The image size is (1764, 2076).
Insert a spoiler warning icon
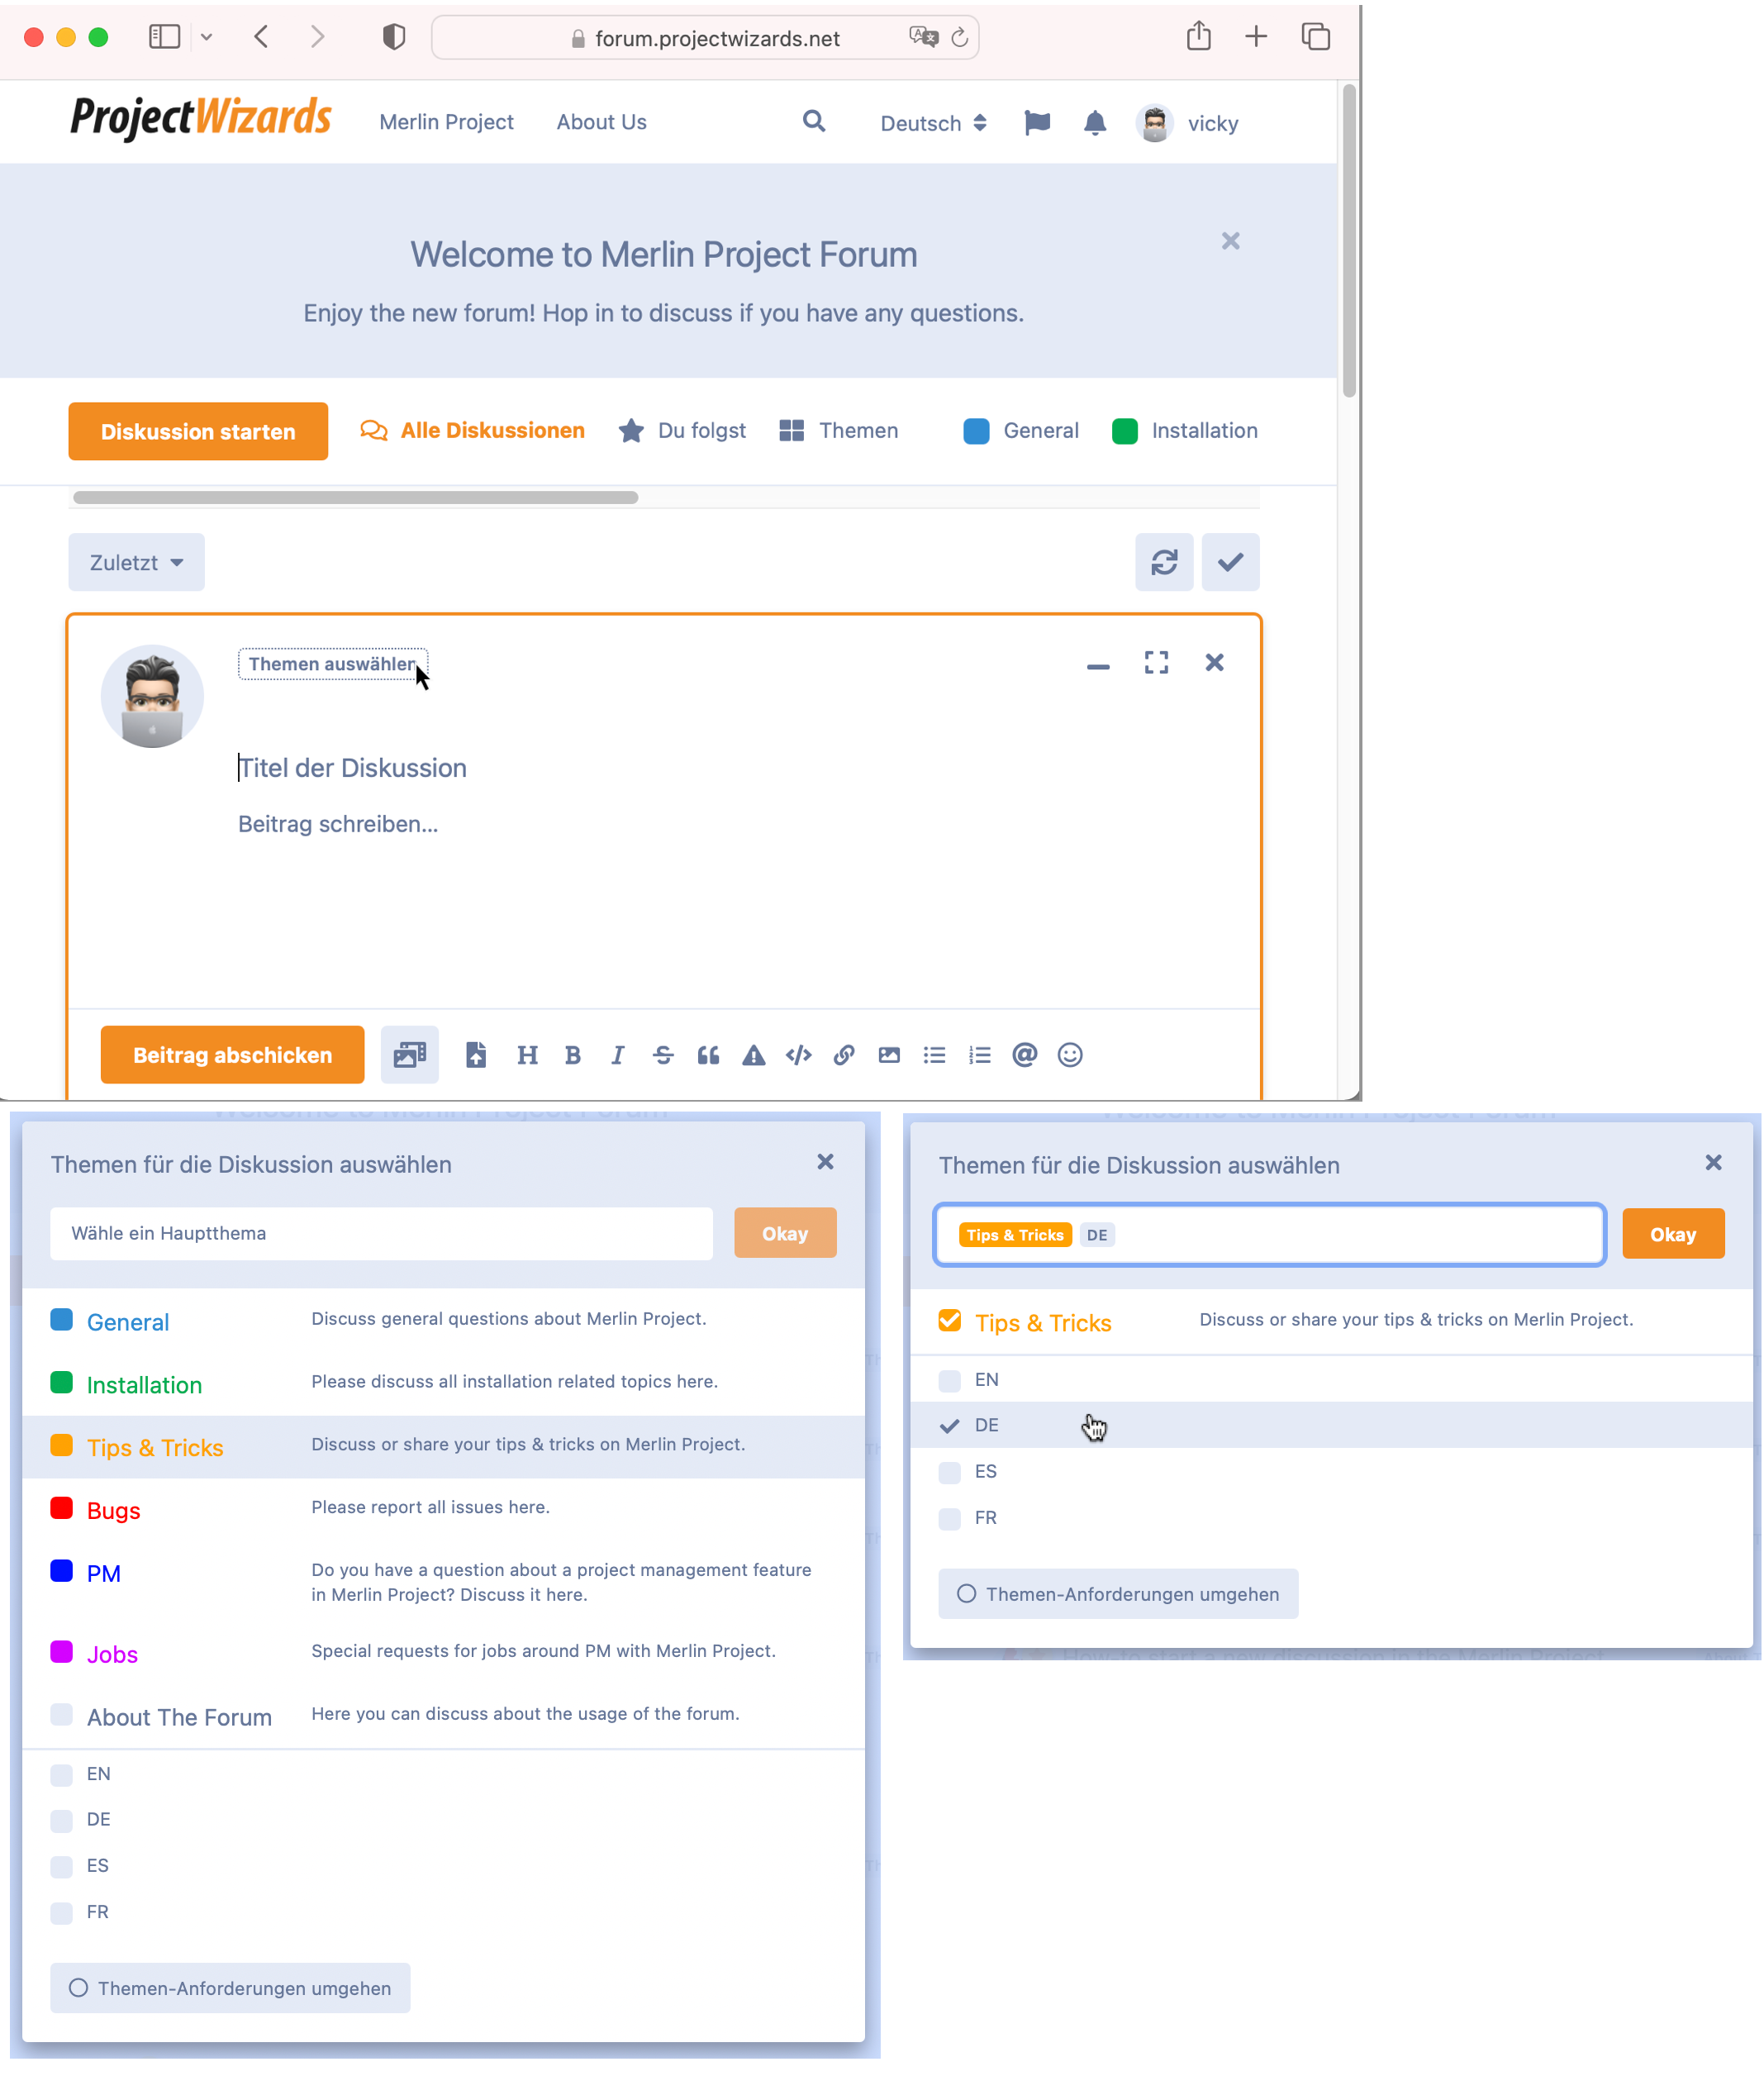coord(754,1055)
